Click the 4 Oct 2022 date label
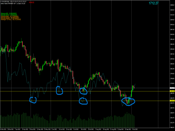The height and width of the screenshot is (131, 175). click(x=135, y=129)
